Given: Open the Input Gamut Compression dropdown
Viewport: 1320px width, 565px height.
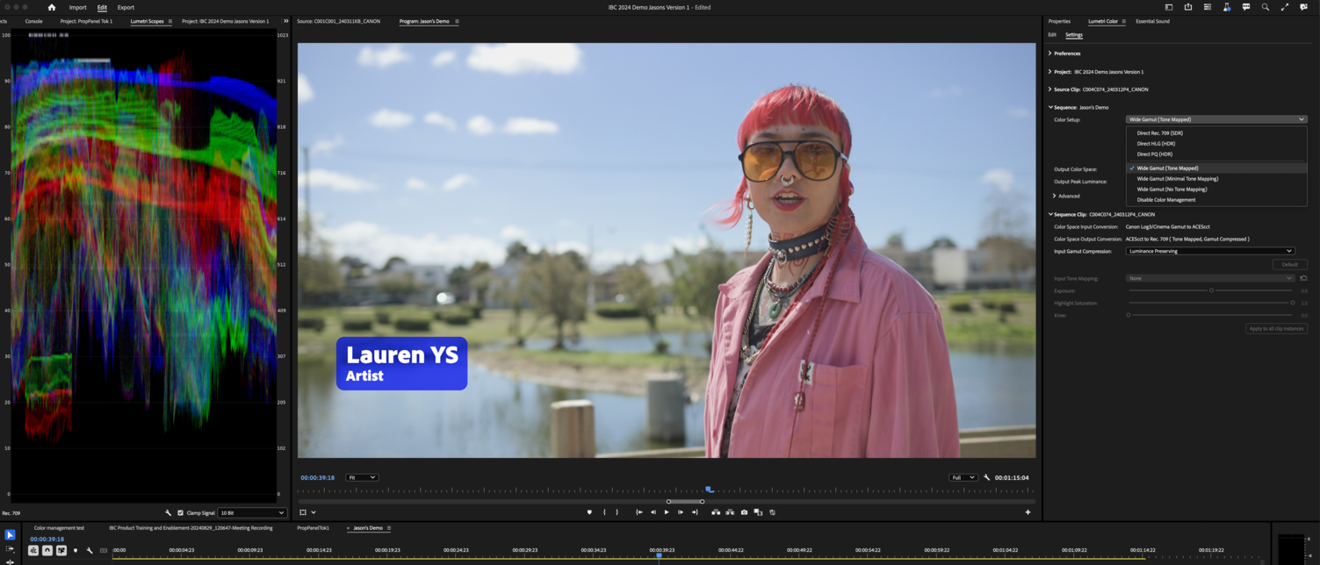Looking at the screenshot, I should click(x=1210, y=251).
